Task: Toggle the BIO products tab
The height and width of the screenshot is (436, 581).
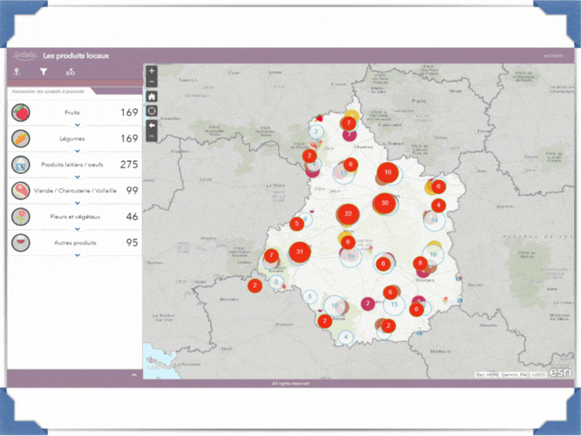Action: 70,72
